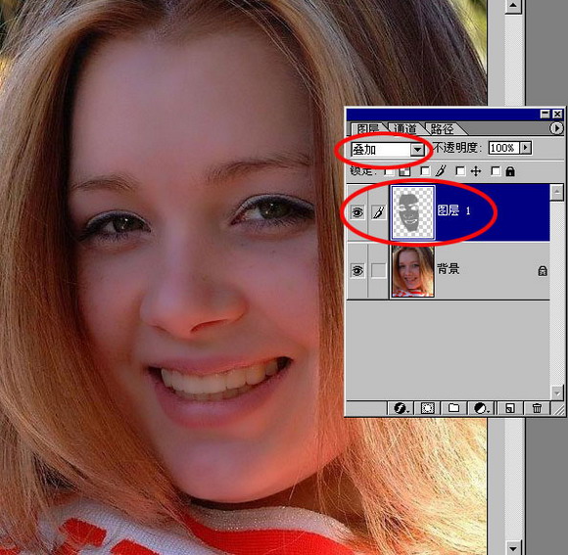This screenshot has width=568, height=555.
Task: Create a new layer set folder
Action: tap(453, 408)
